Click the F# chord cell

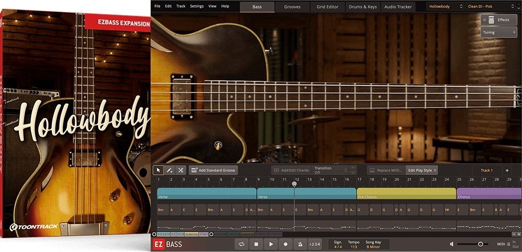450,210
